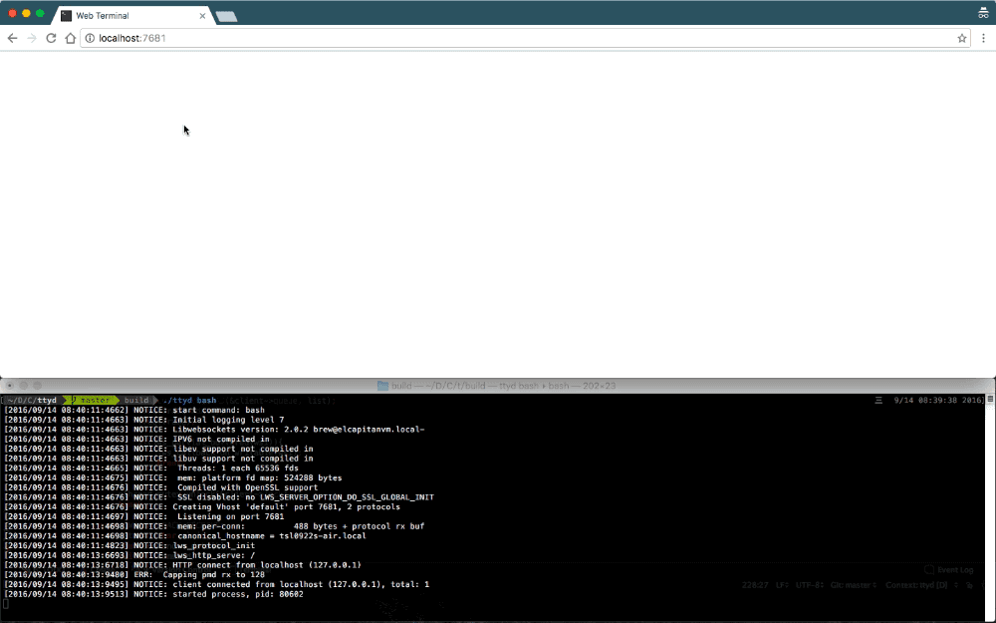
Task: Click the incognito mode badge
Action: 984,12
